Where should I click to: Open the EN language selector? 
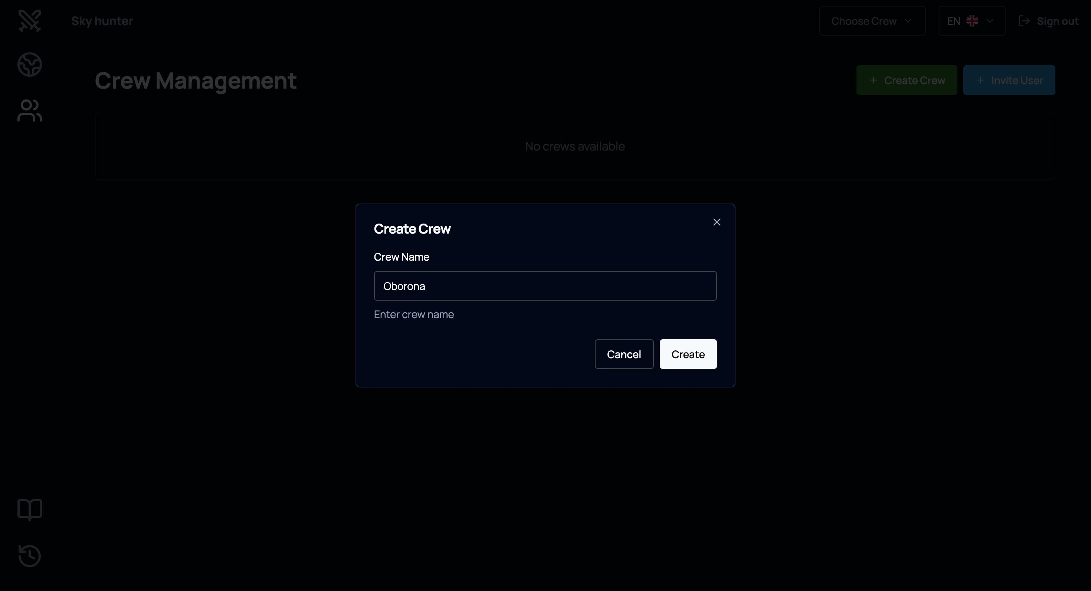coord(954,21)
